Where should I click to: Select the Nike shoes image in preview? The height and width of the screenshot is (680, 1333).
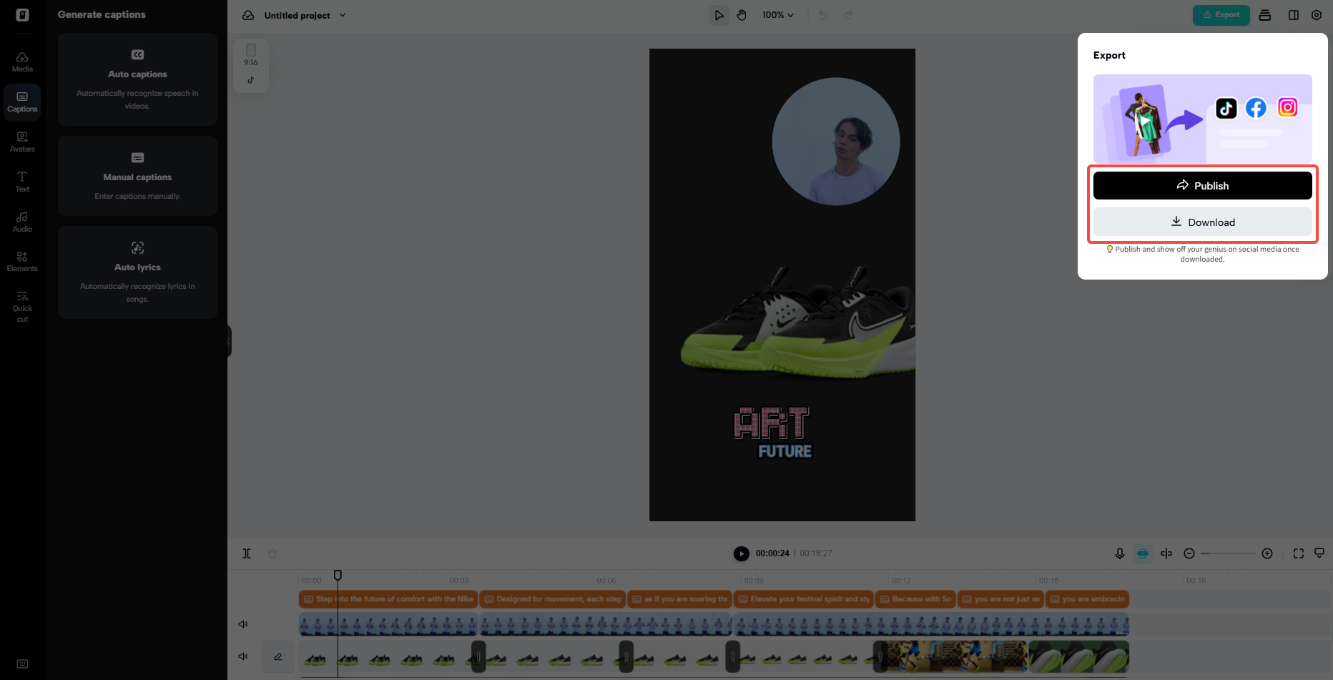pyautogui.click(x=797, y=323)
